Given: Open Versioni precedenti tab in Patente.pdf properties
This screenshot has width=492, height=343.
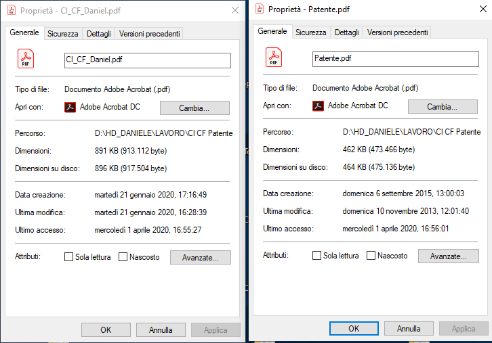Looking at the screenshot, I should 397,32.
